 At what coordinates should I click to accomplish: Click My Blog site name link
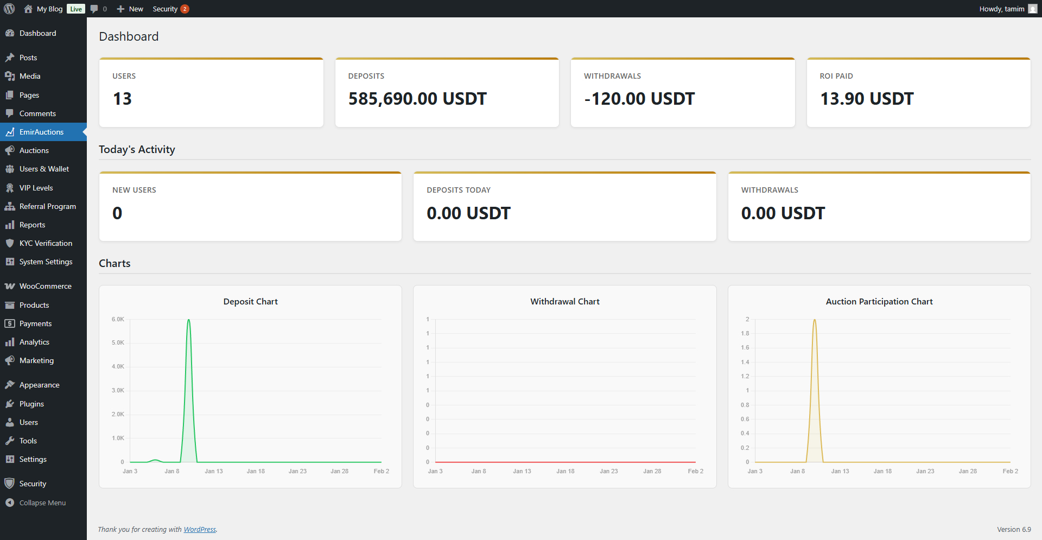click(x=49, y=9)
